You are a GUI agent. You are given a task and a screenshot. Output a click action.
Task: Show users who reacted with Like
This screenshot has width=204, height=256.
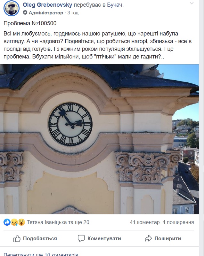click(7, 222)
